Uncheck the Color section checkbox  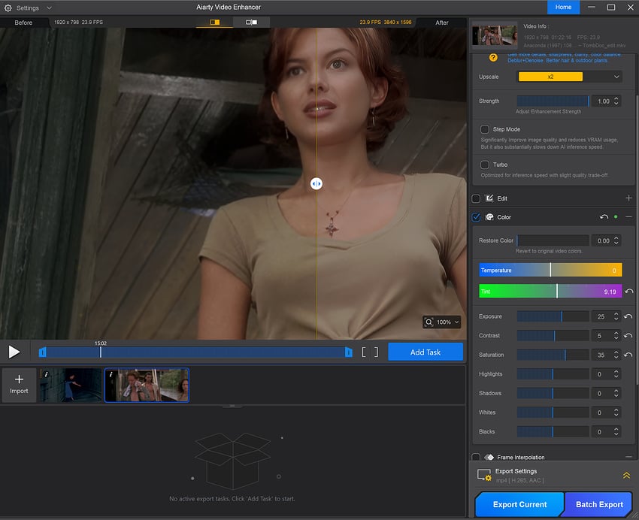tap(476, 217)
